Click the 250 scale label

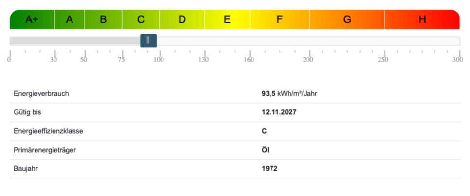(383, 60)
